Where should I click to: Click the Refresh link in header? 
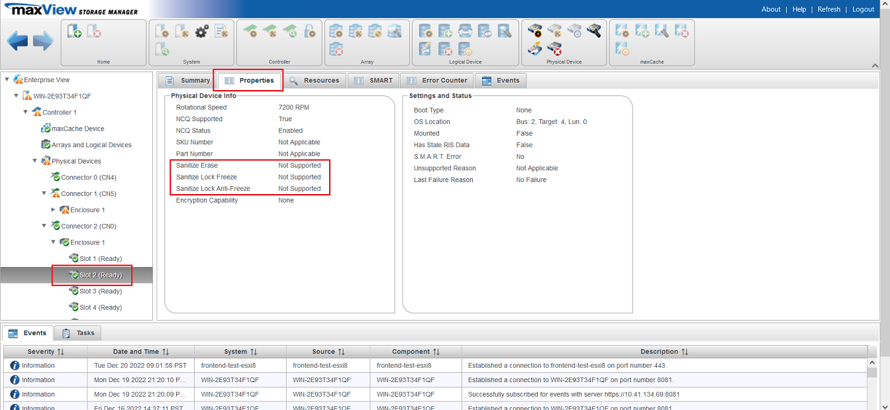[x=828, y=9]
